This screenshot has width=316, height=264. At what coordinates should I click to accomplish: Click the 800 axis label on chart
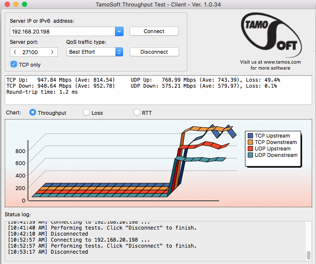pos(20,151)
